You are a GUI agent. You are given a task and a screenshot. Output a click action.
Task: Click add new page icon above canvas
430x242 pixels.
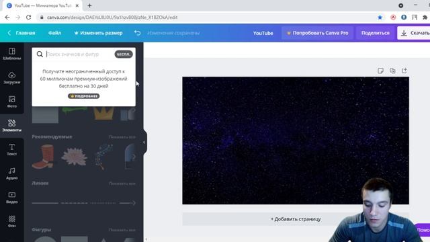(x=404, y=71)
